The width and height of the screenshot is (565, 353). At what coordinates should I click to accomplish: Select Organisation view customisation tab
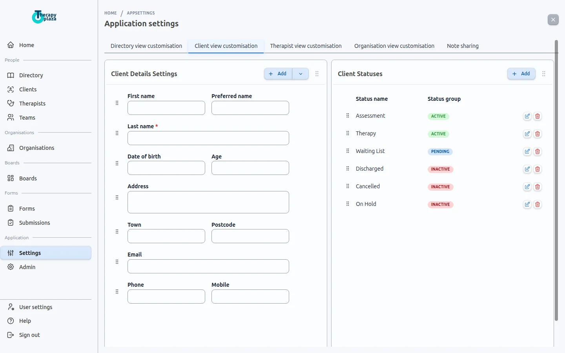coord(394,46)
